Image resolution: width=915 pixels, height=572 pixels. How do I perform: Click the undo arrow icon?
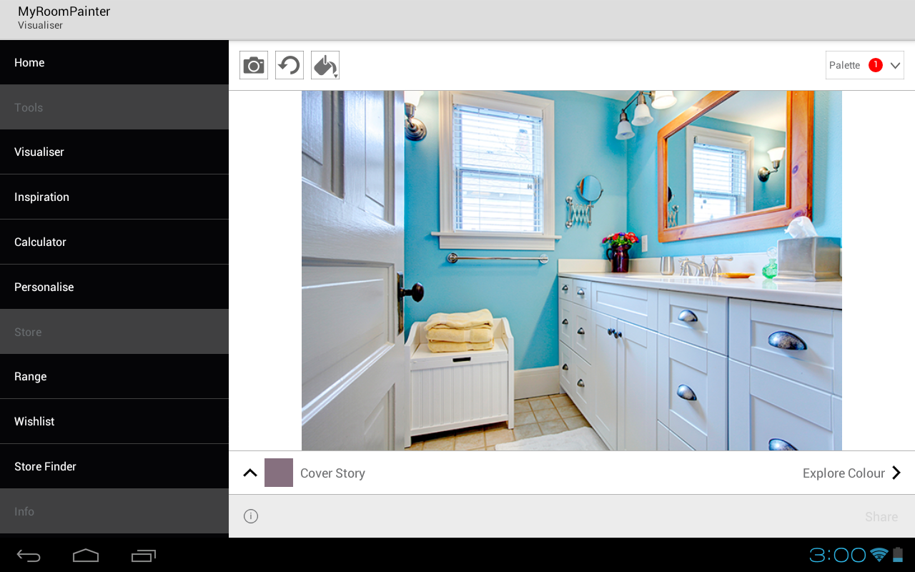(289, 64)
